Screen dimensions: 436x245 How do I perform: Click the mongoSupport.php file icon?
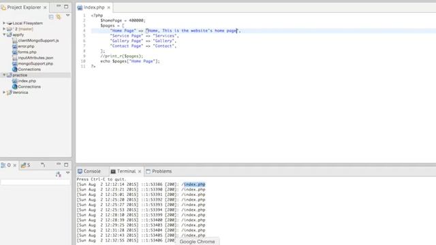point(15,63)
